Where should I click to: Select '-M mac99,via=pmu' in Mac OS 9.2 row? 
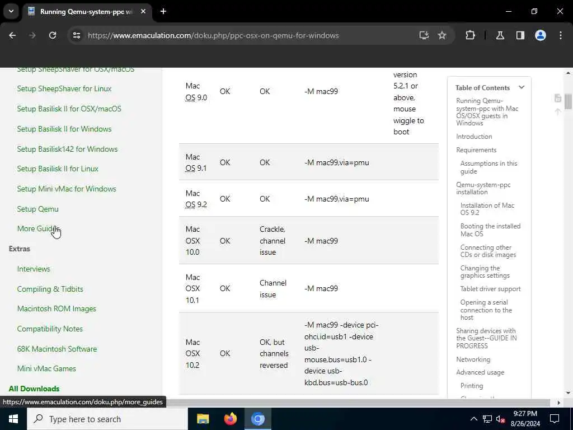336,199
